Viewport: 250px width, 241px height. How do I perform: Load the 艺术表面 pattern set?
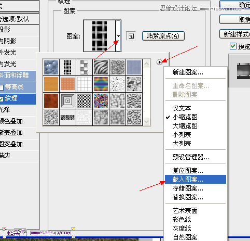coord(196,211)
